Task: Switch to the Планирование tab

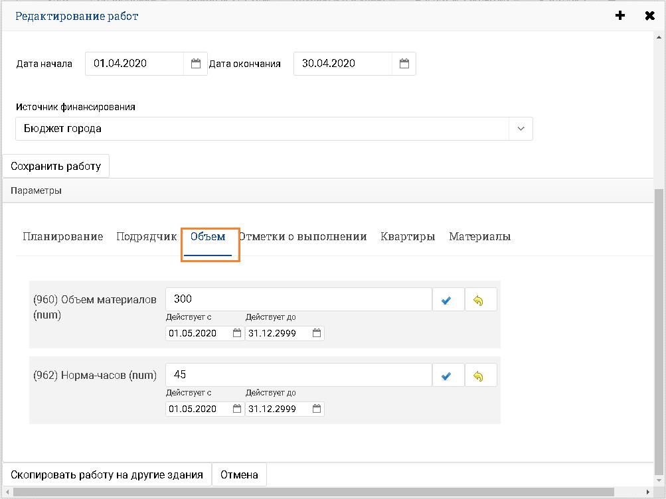Action: [x=63, y=237]
